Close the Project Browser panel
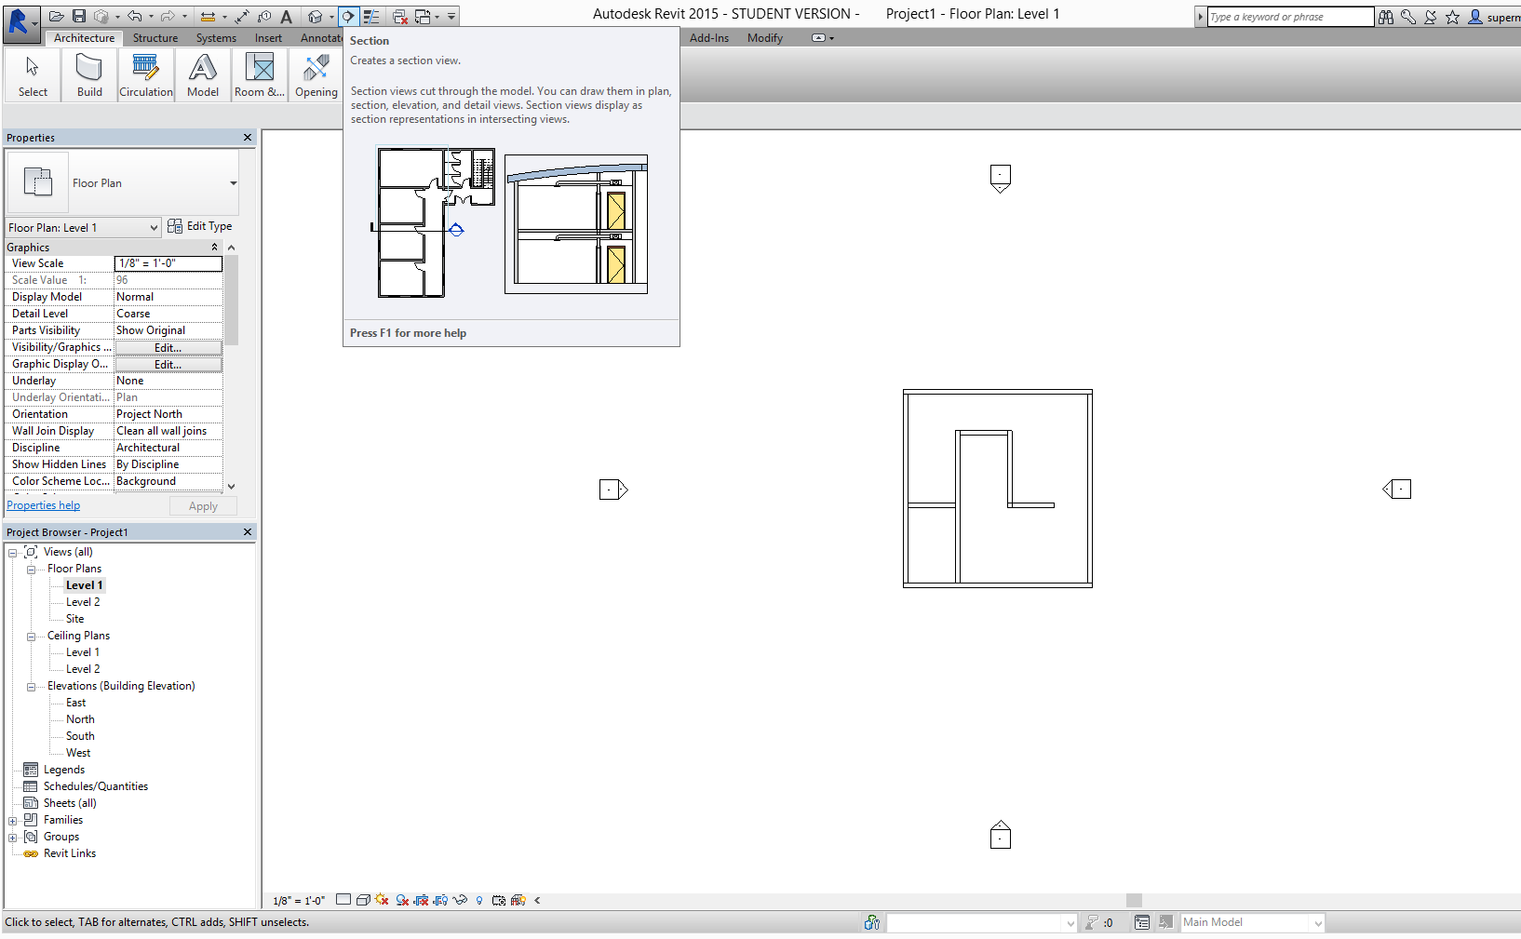Screen dimensions: 1521x939 [x=248, y=532]
